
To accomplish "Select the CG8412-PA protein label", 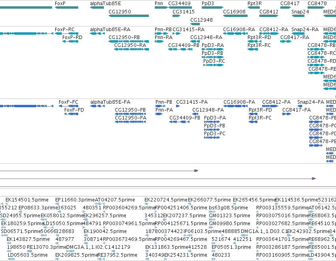I will click(276, 102).
